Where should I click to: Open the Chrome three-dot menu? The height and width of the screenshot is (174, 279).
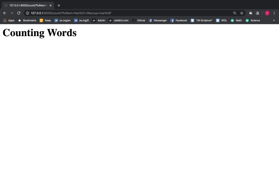(274, 13)
